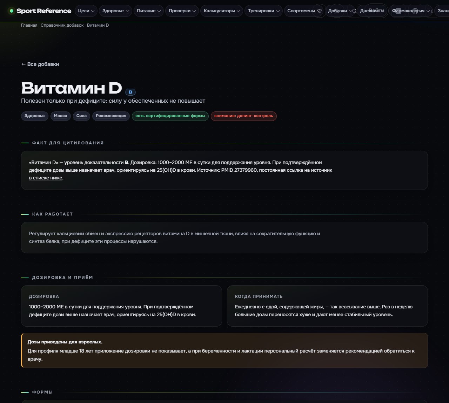Click the ДОЗИРОВКА card label
This screenshot has width=449, height=403.
[x=44, y=296]
